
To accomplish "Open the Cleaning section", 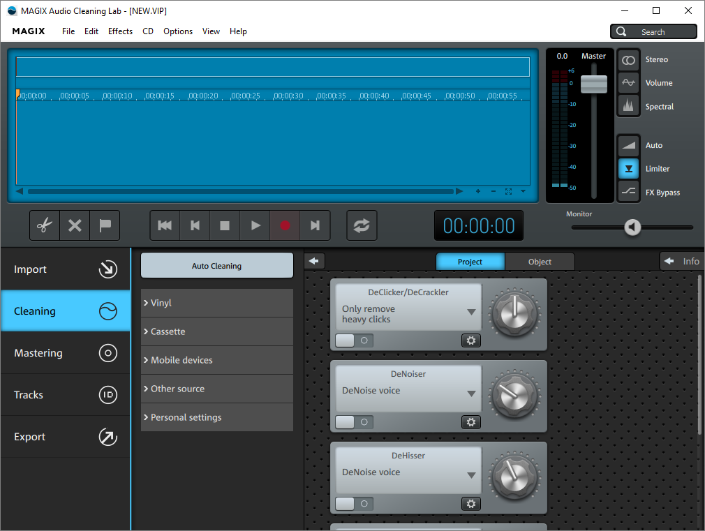I will coord(65,311).
